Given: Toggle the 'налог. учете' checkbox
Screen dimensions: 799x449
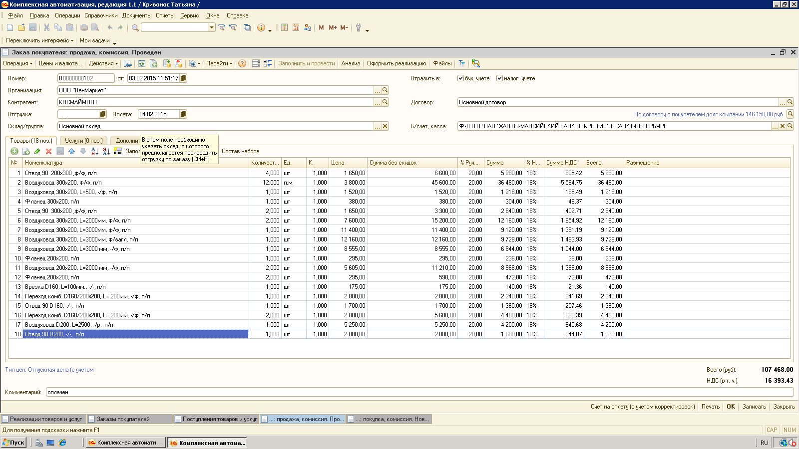Looking at the screenshot, I should [499, 78].
